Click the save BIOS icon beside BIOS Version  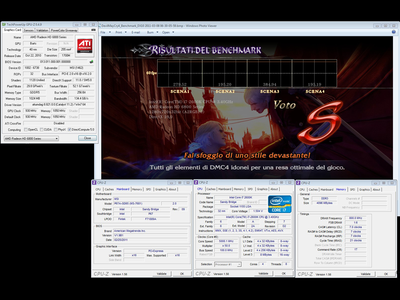(x=91, y=62)
